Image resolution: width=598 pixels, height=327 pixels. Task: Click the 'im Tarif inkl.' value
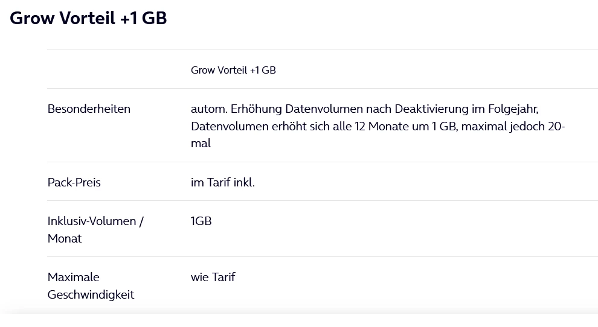point(223,182)
